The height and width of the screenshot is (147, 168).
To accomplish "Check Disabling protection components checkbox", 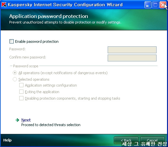I will click(21, 98).
